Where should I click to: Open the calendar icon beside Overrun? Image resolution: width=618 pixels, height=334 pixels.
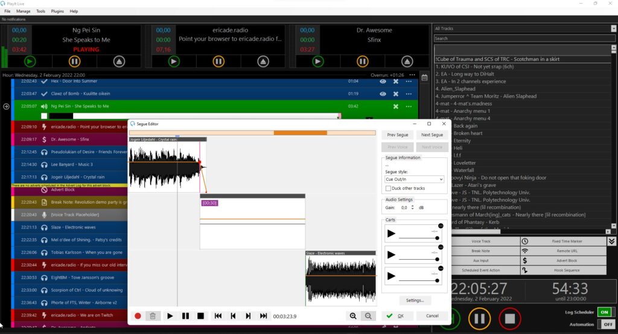pos(424,78)
